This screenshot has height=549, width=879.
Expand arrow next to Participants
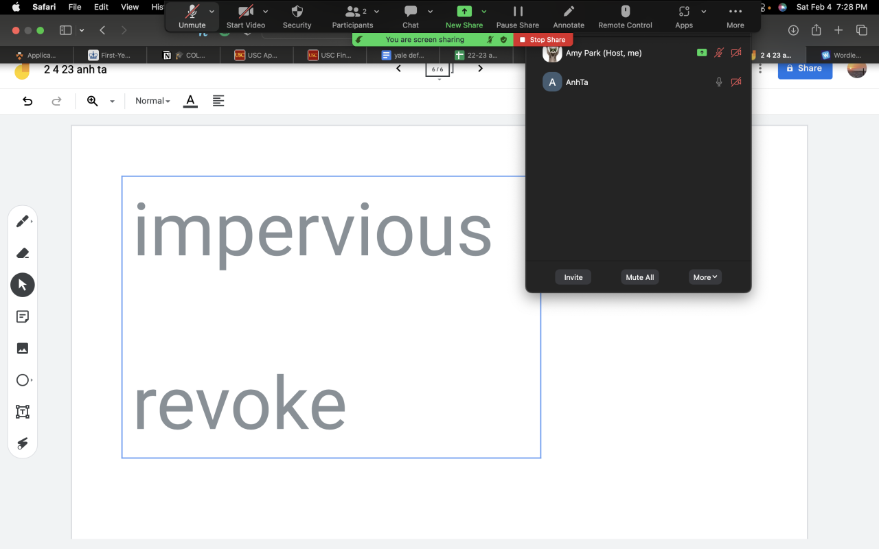pyautogui.click(x=376, y=12)
